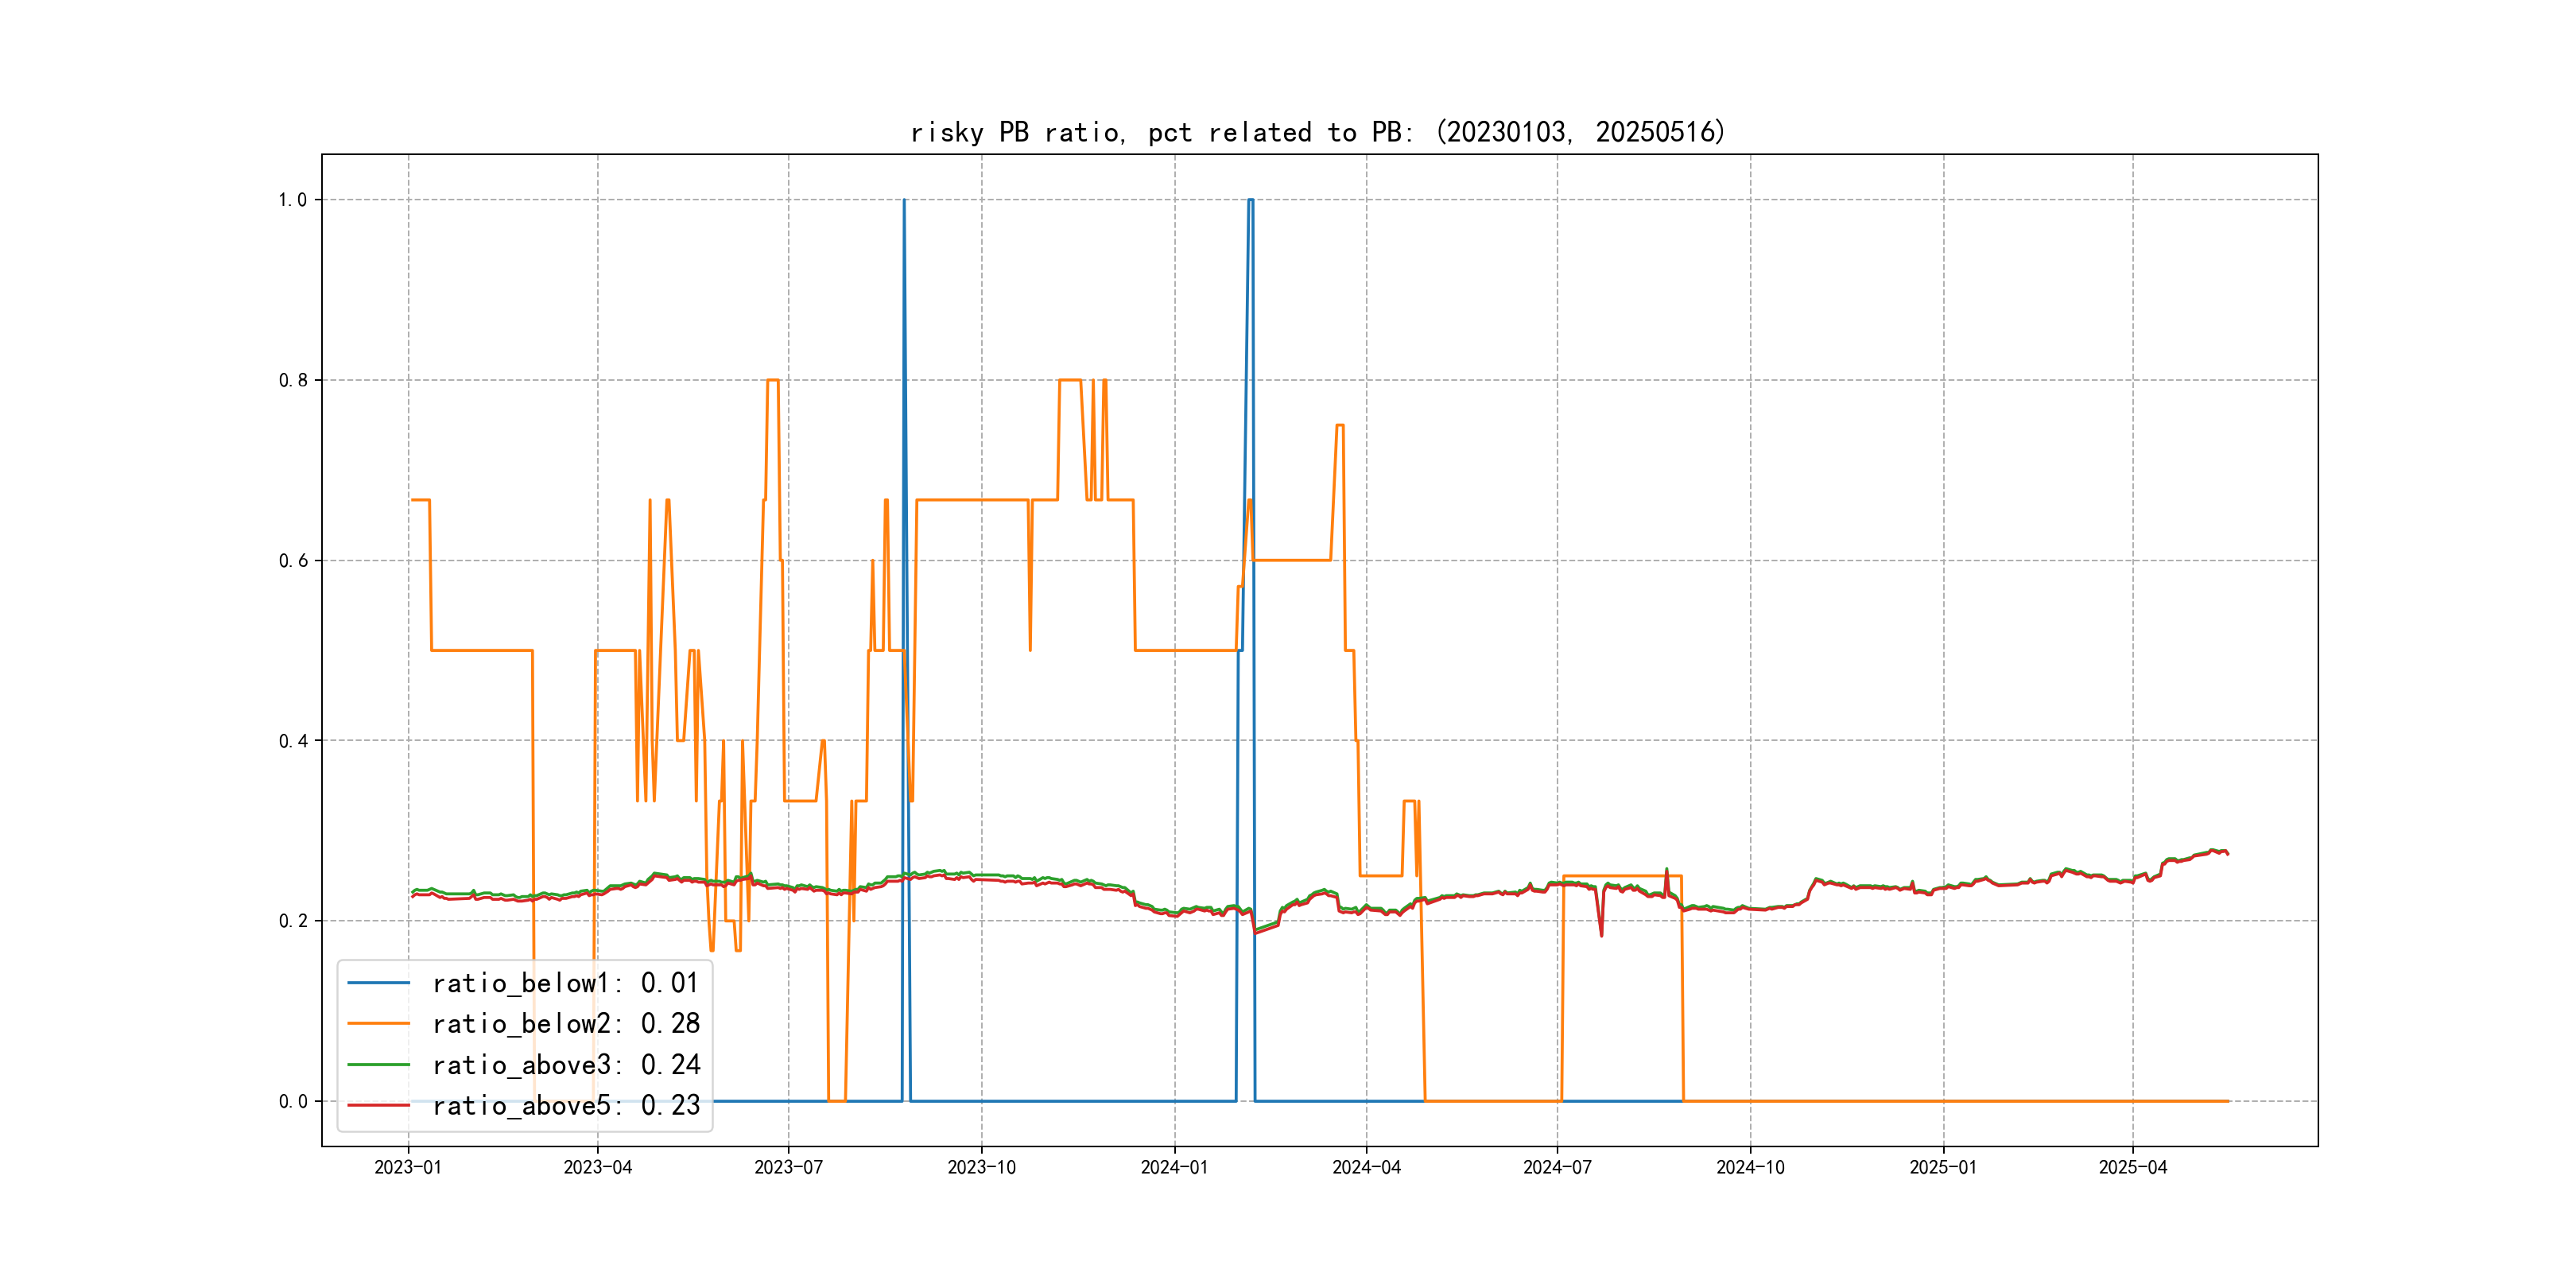Select the 'ratio_below2: 0.28' legend label

click(x=565, y=1024)
